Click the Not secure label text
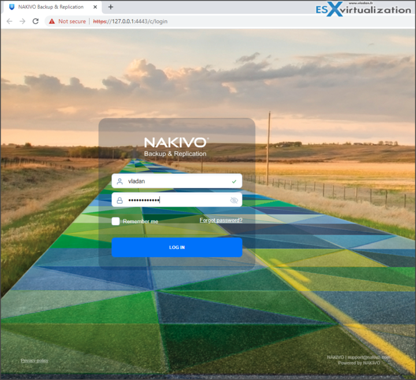Viewport: 416px width, 380px height. point(72,21)
